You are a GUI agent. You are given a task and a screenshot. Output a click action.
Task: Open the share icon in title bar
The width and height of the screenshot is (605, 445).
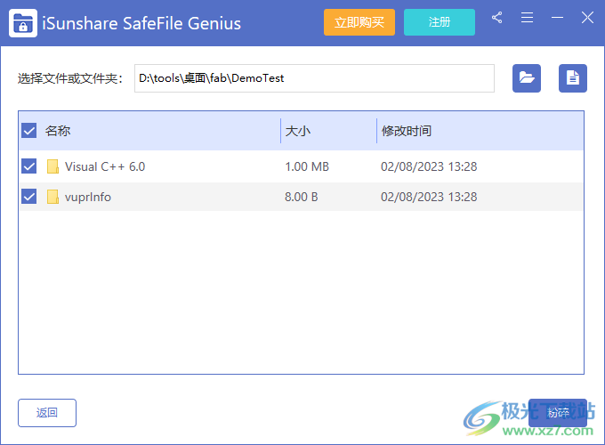(x=497, y=18)
